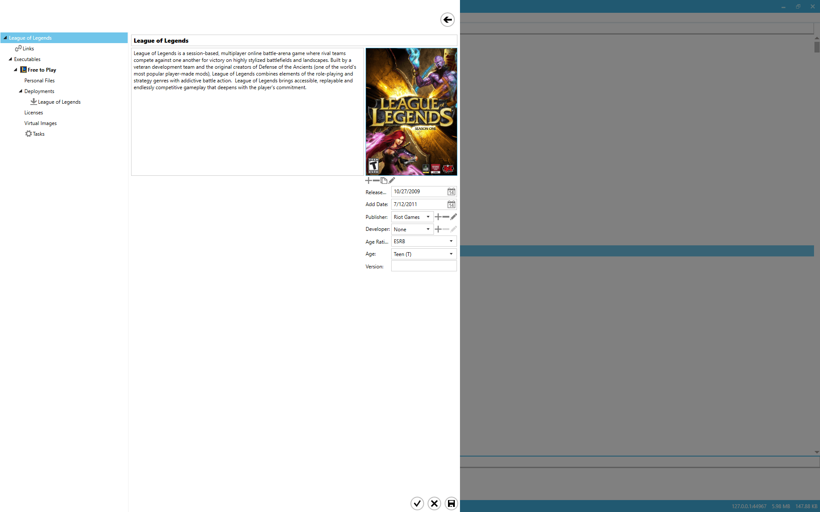This screenshot has height=512, width=820.
Task: Edit the Riot Games publisher entry
Action: click(454, 217)
